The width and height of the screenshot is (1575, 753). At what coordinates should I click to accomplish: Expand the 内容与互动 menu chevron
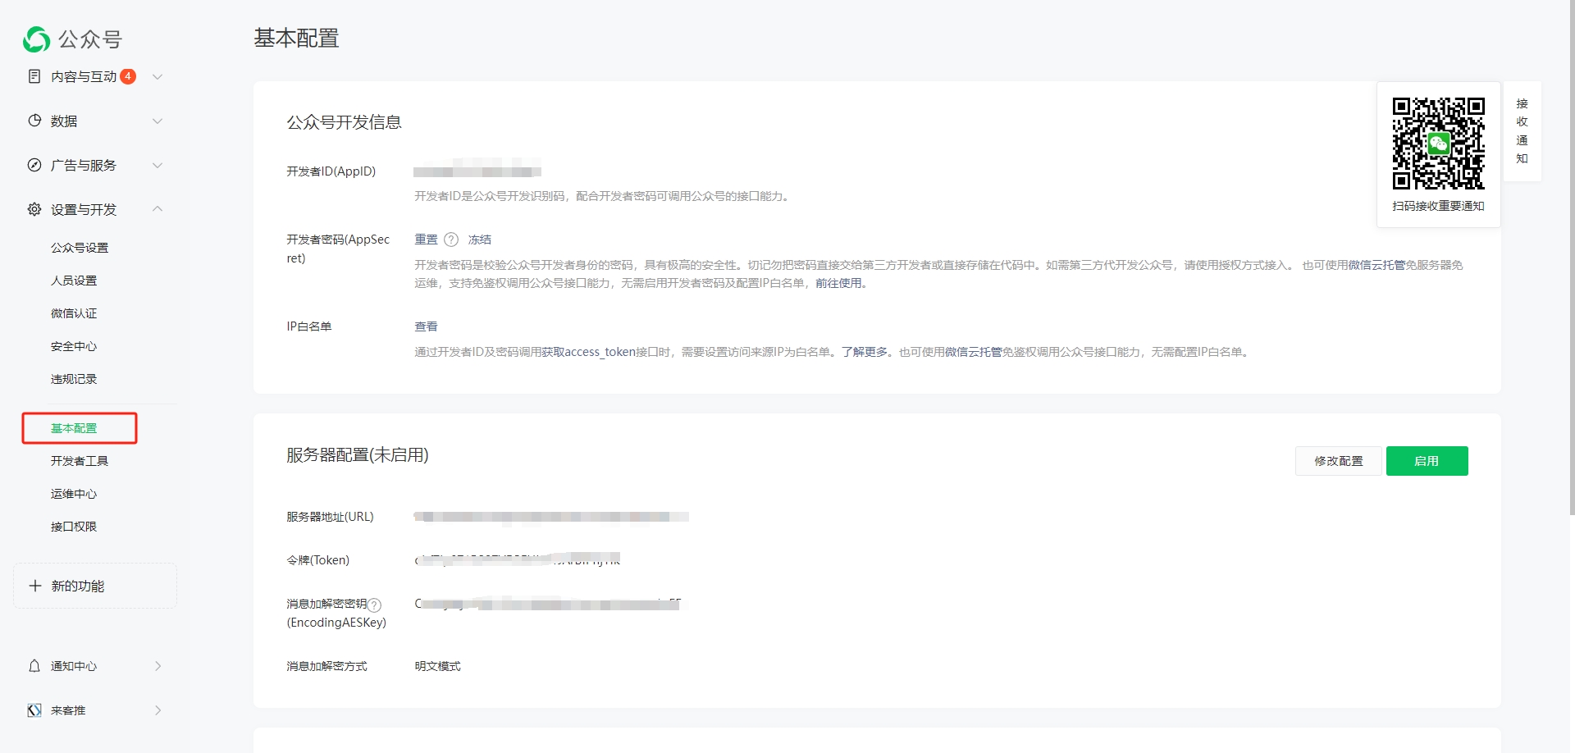(x=157, y=76)
